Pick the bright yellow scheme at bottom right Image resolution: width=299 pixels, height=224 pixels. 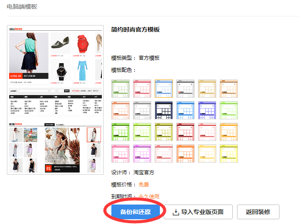(x=229, y=154)
